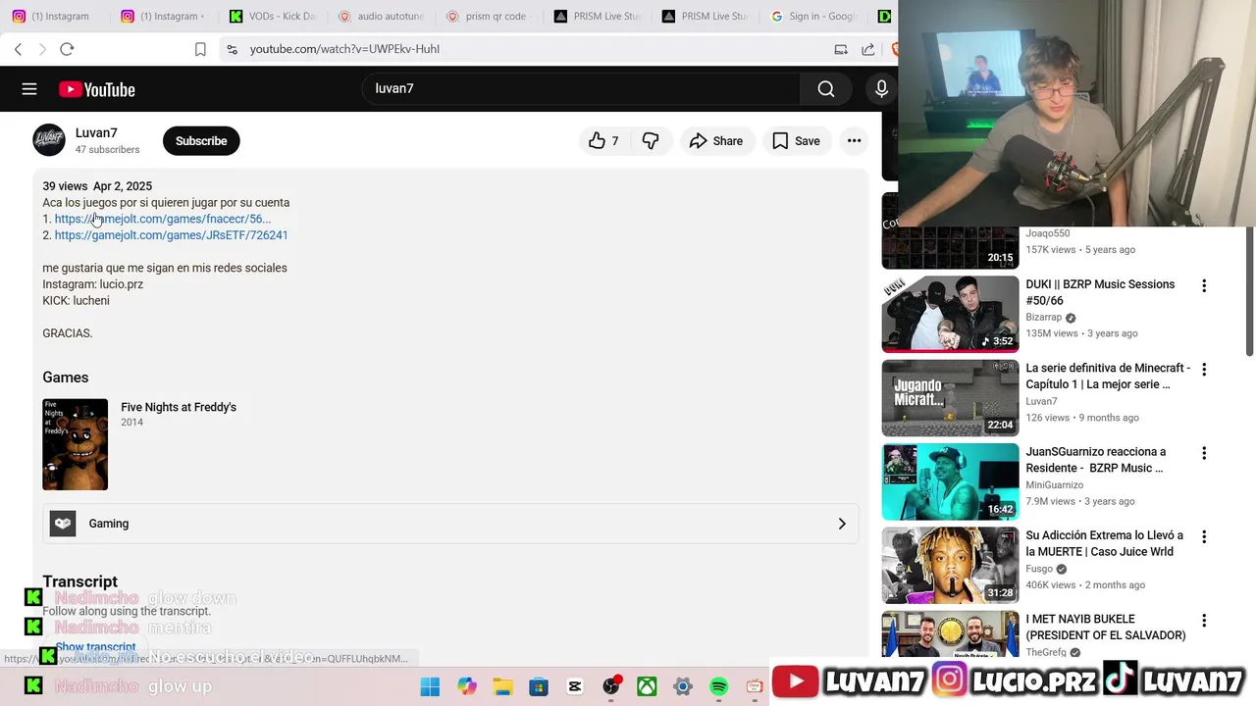
Task: Open Spotify from the taskbar
Action: point(719,686)
